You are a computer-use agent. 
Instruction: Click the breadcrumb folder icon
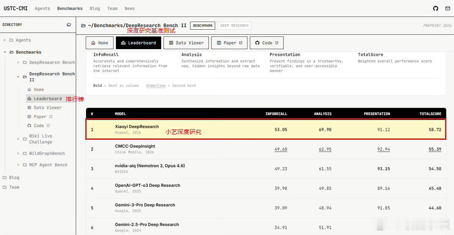[84, 25]
